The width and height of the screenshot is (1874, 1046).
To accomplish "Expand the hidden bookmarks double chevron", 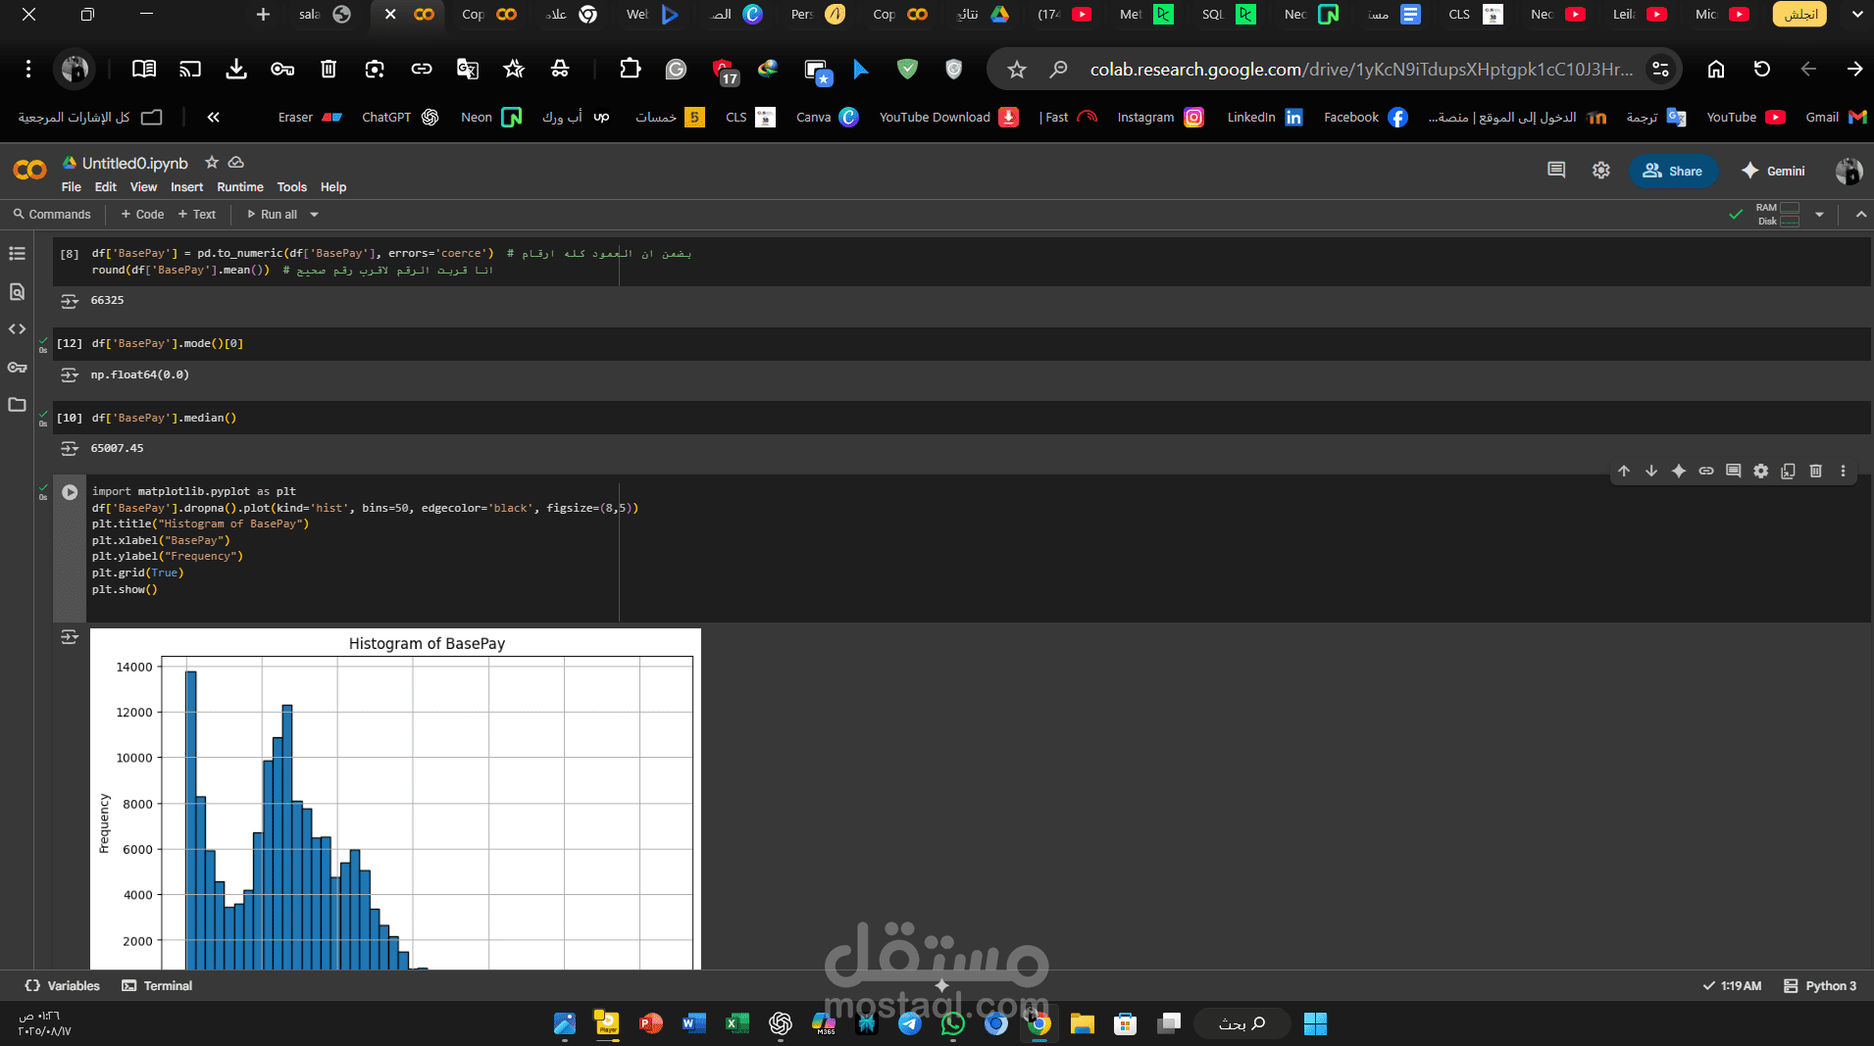I will [x=213, y=118].
